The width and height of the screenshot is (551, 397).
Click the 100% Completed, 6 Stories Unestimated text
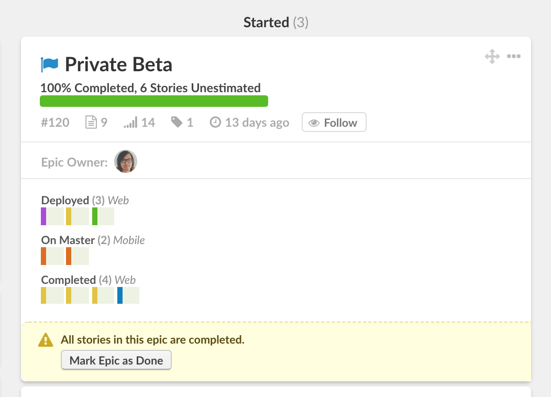(150, 88)
